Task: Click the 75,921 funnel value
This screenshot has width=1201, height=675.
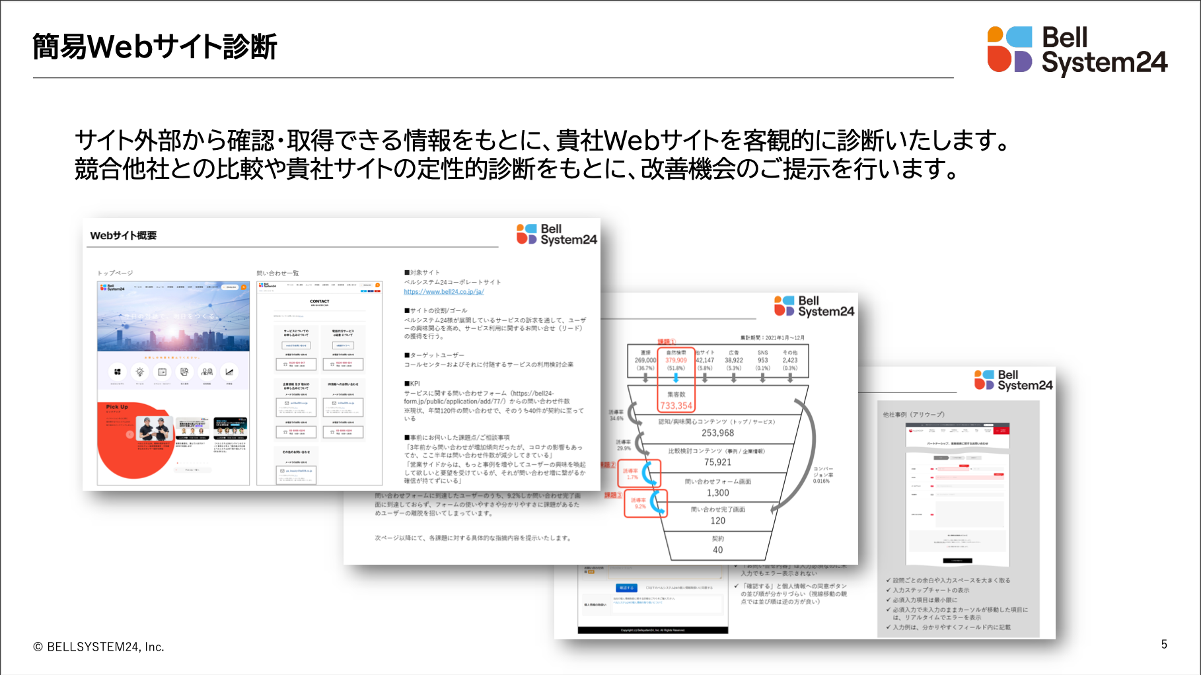Action: coord(718,462)
